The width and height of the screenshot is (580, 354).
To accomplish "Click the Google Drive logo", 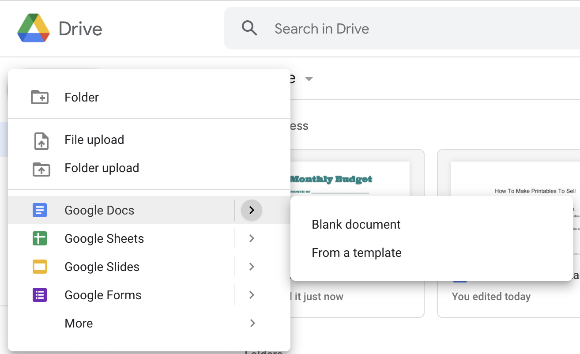I will 34,28.
